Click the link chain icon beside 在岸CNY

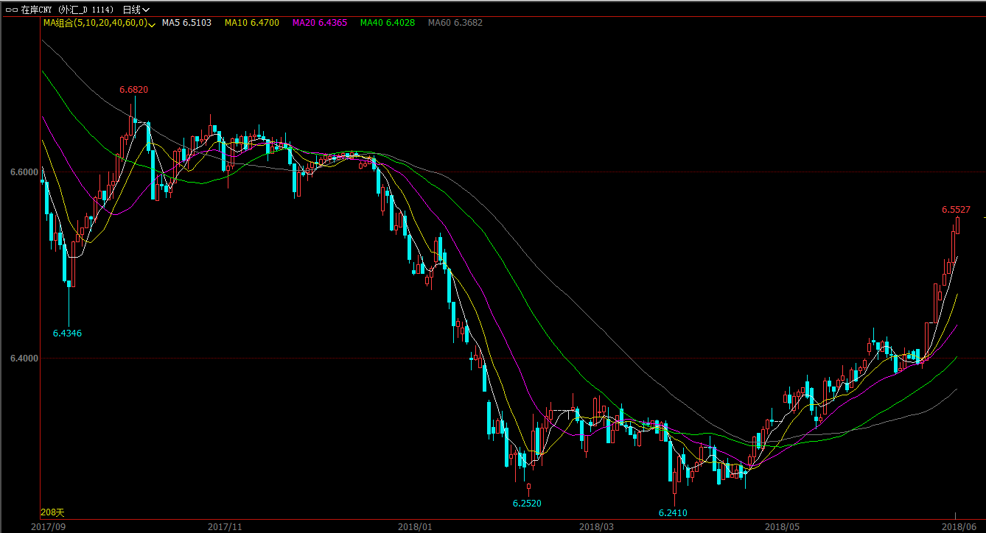(x=11, y=10)
